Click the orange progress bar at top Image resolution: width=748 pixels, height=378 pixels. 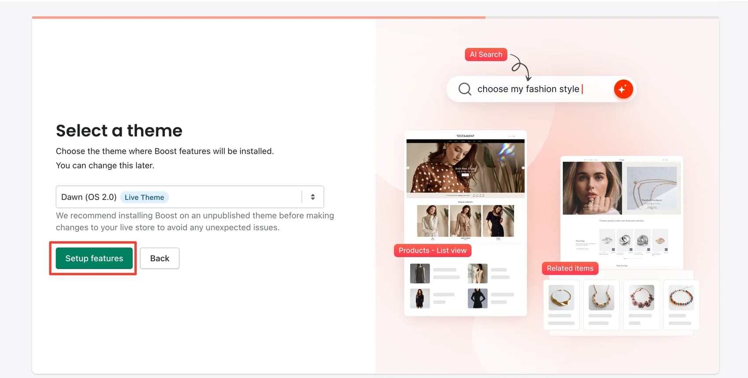[x=259, y=18]
